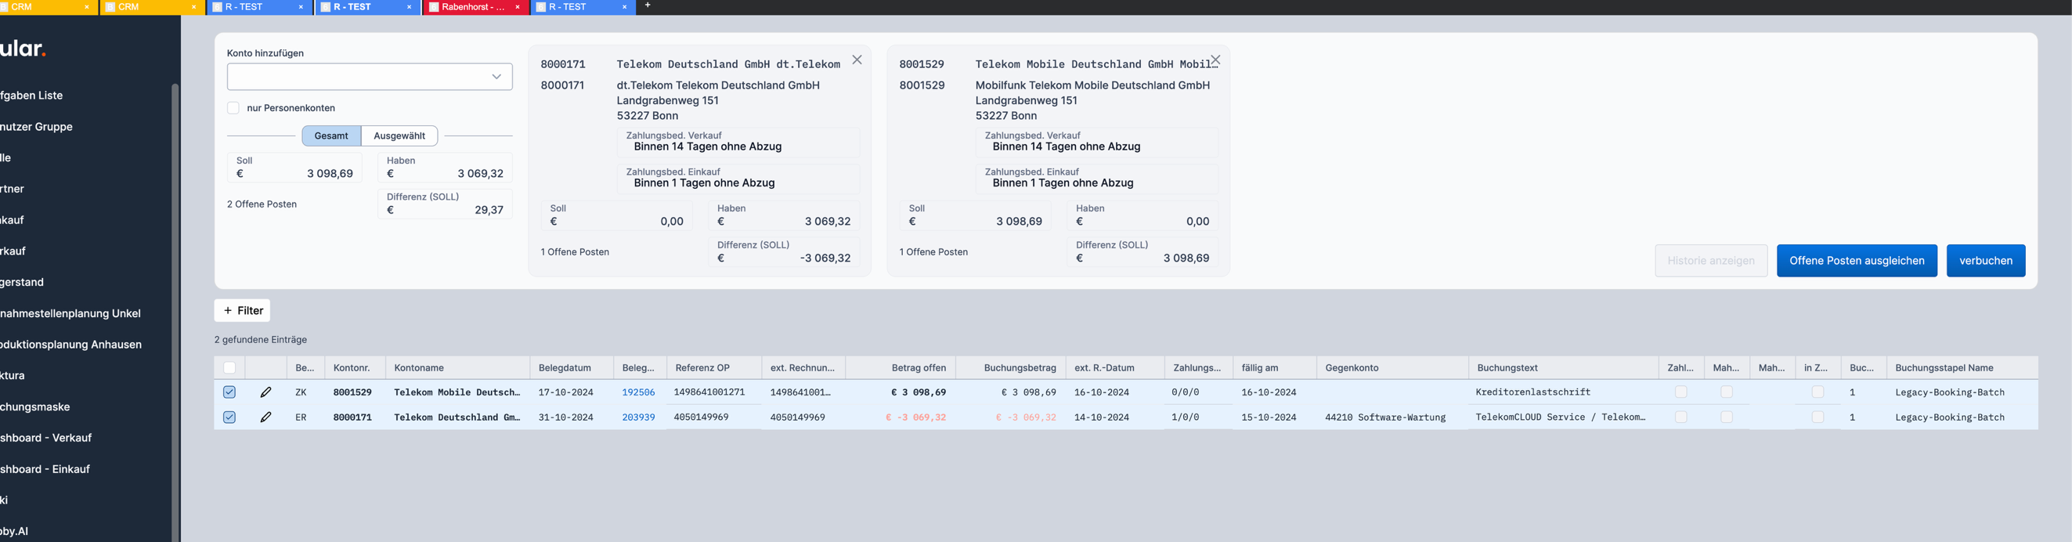Remove the 8000171 Telekom Deutschland account card
This screenshot has width=2072, height=542.
(x=857, y=60)
